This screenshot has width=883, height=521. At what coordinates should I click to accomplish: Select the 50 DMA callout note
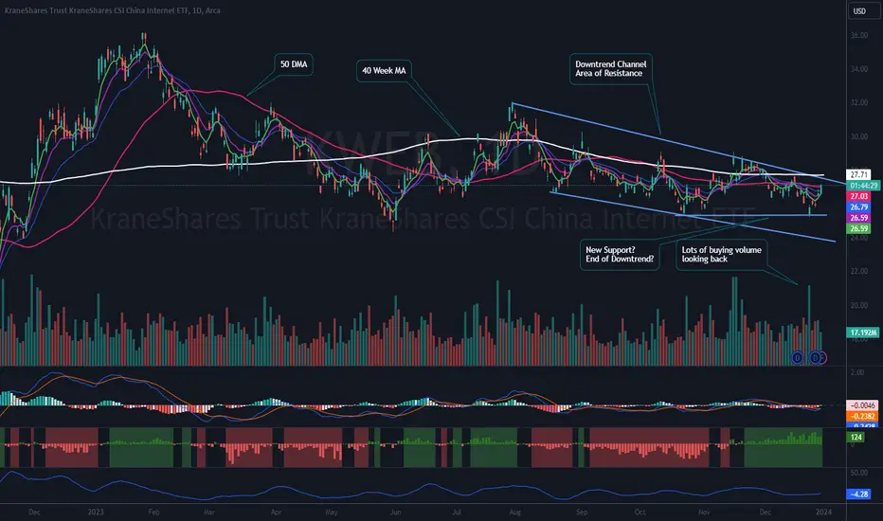294,64
